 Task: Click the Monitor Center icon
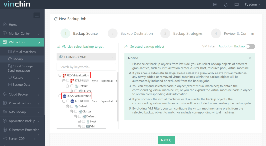point(5,33)
